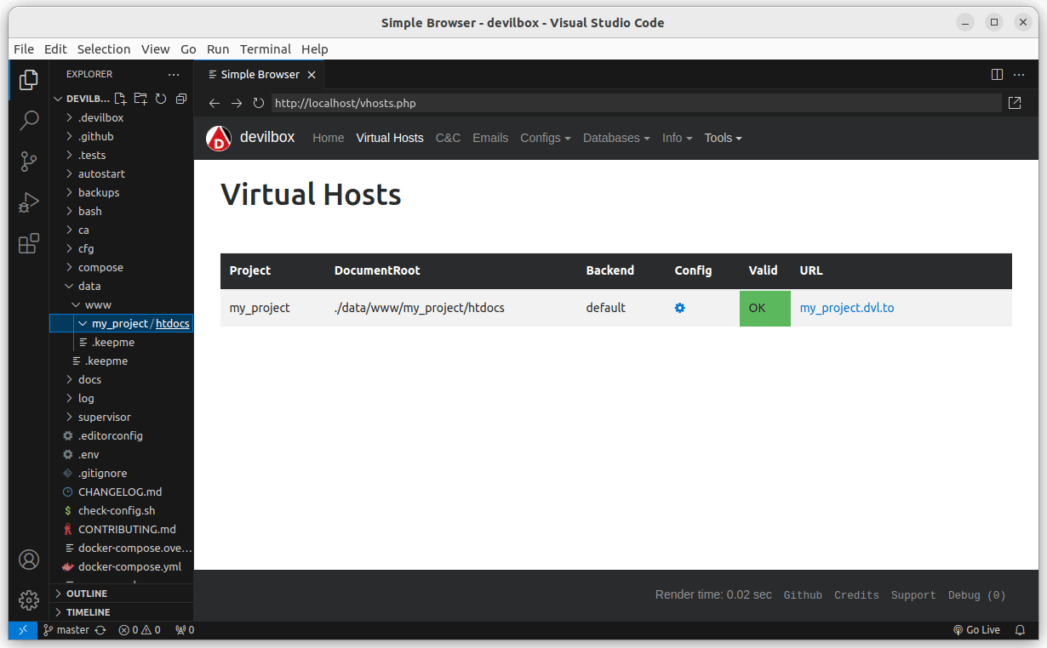
Task: Open the Terminal menu
Action: pyautogui.click(x=265, y=49)
